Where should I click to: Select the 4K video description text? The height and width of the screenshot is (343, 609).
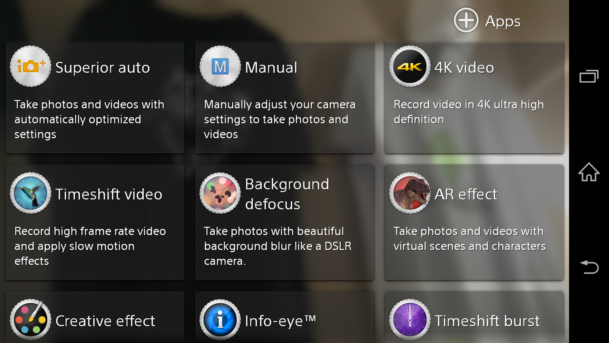[469, 112]
